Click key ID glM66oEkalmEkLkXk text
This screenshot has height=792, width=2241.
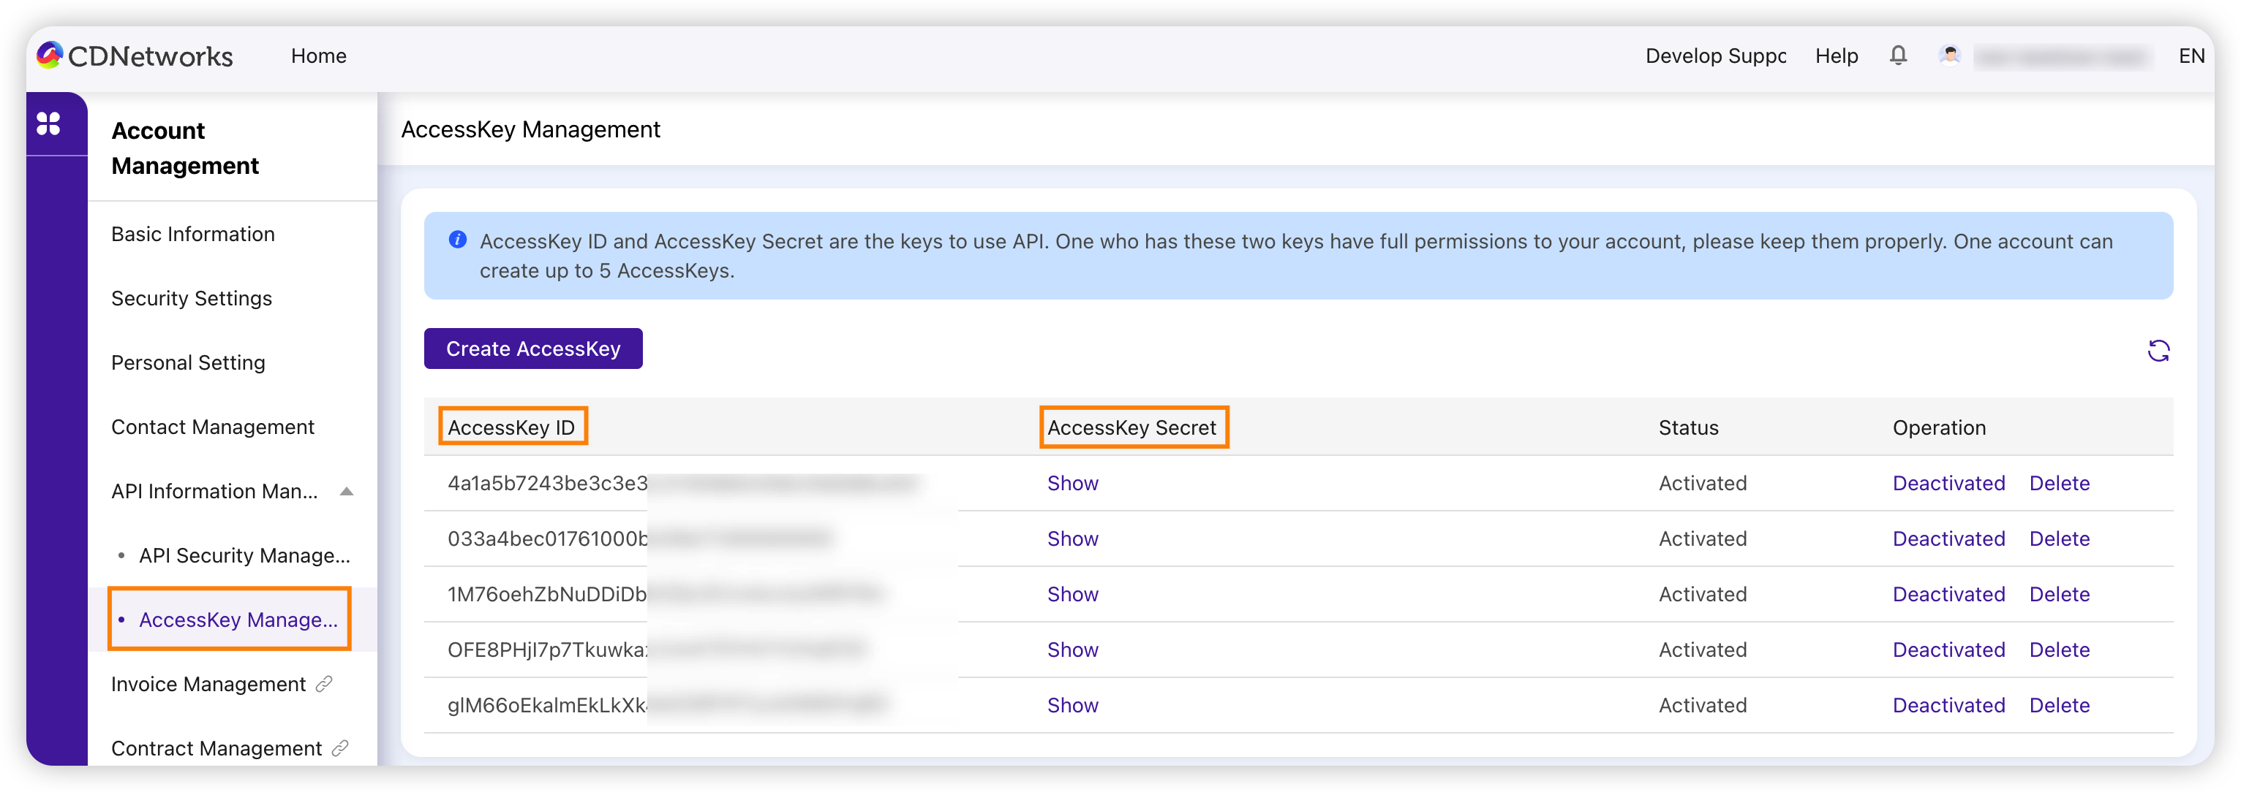pos(547,706)
